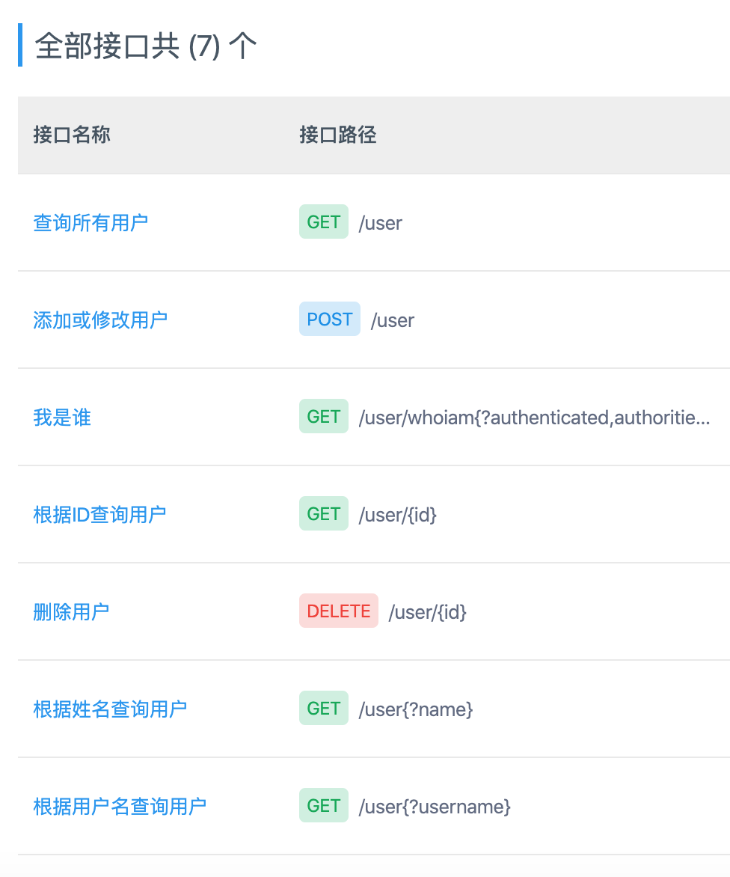Click the POST method badge on 添加或修改用户 row
The image size is (730, 877).
(329, 319)
